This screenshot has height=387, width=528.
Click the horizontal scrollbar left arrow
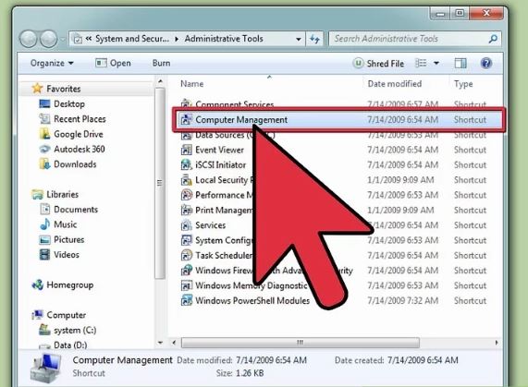[x=174, y=343]
